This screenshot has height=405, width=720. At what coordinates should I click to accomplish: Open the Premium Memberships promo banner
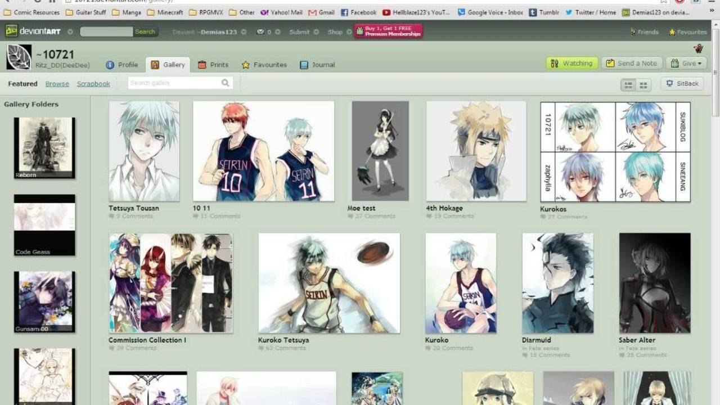click(x=388, y=31)
